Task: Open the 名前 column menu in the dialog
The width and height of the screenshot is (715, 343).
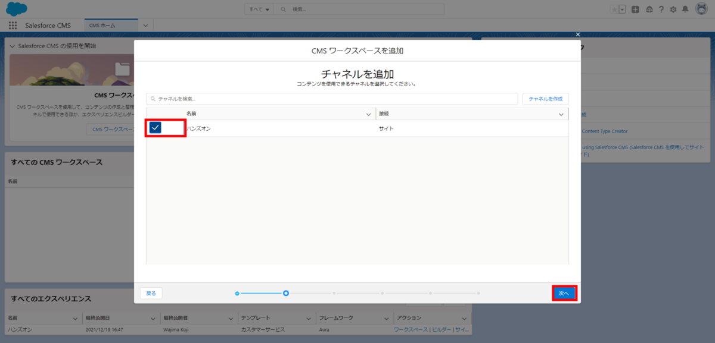Action: 369,114
